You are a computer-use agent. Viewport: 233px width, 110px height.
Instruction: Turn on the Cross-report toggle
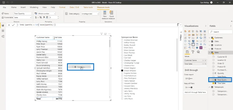tap(190, 78)
